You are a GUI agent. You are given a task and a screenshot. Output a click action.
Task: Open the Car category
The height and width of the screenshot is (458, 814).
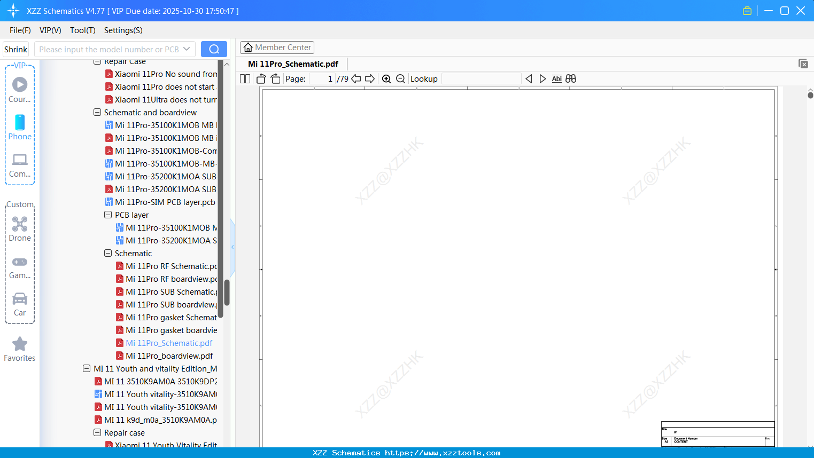pos(20,304)
